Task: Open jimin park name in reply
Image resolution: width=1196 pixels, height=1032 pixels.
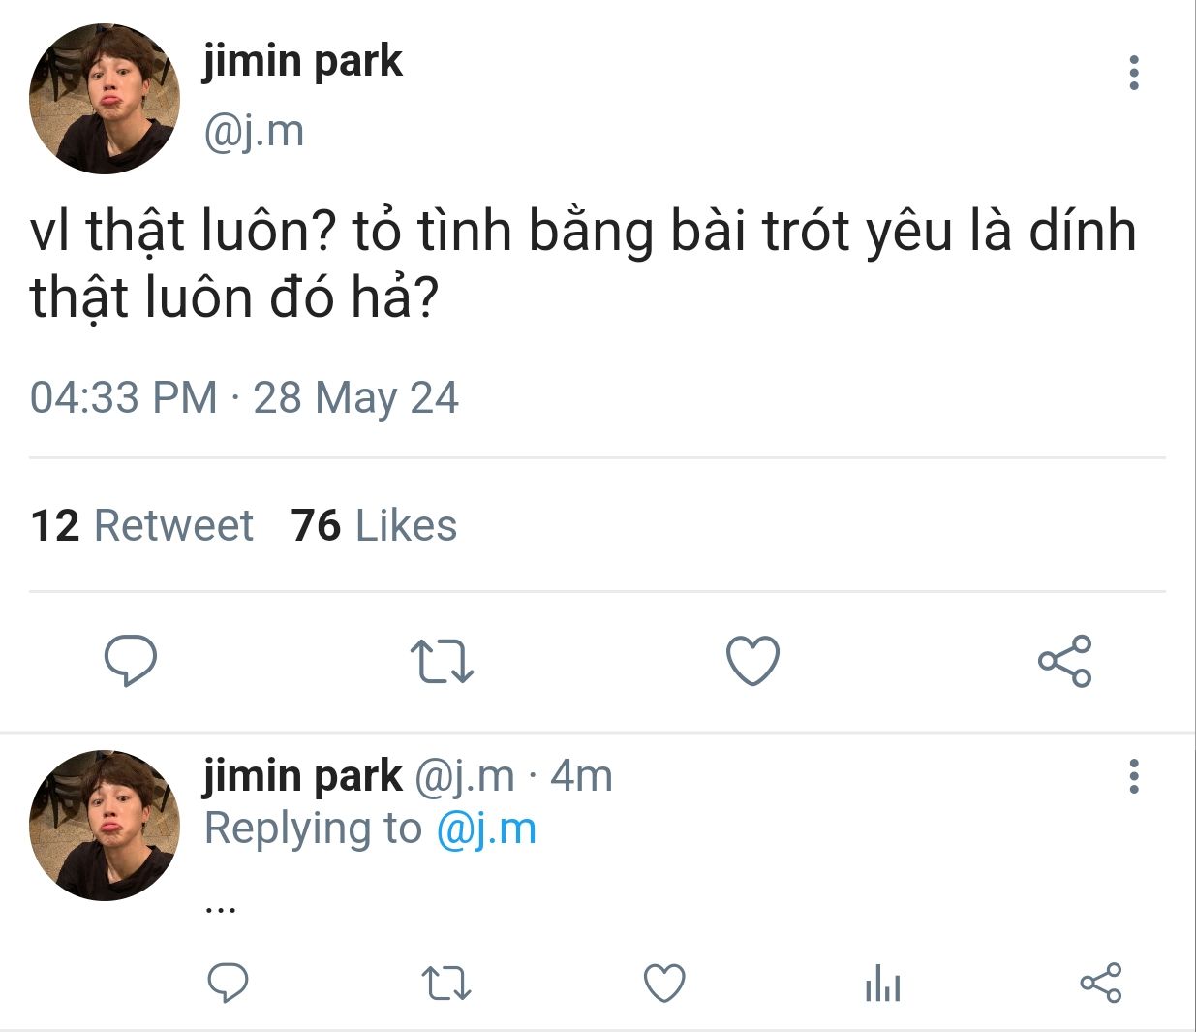Action: pyautogui.click(x=302, y=776)
